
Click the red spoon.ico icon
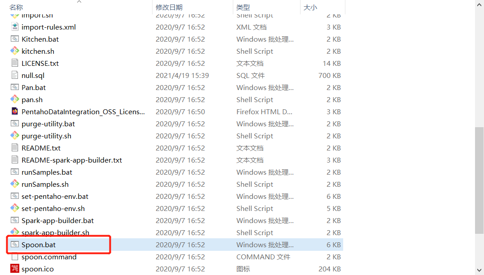(x=14, y=269)
